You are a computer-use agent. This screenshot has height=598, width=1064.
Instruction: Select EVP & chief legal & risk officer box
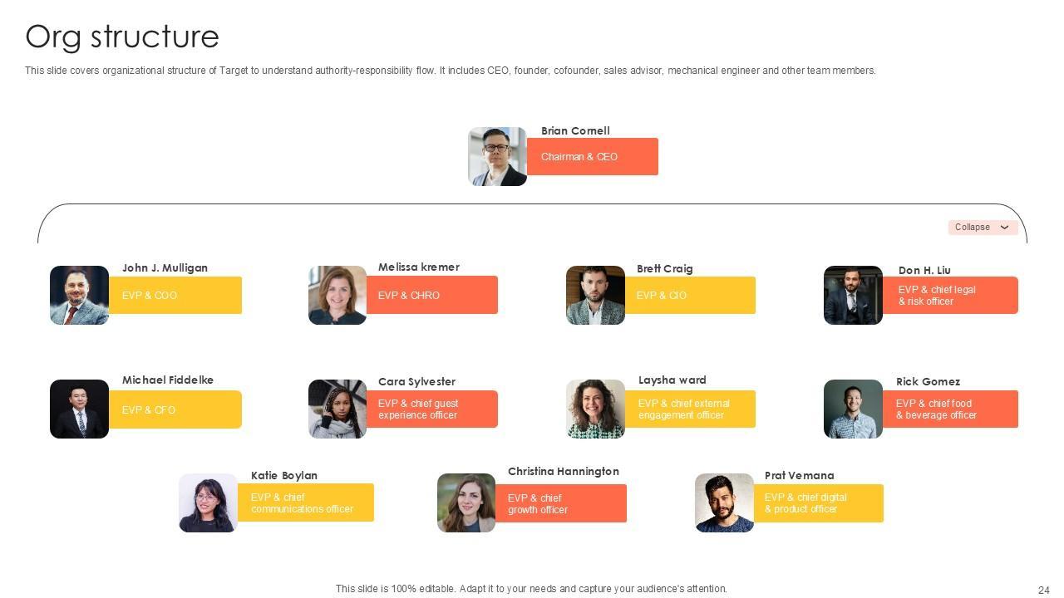949,296
